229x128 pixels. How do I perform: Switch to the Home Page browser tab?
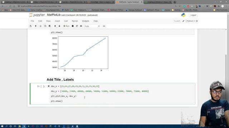click(101, 2)
